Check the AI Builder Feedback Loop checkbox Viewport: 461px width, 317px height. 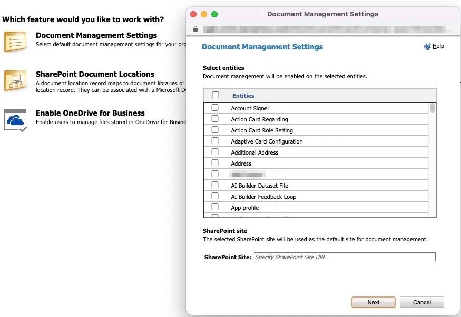point(215,196)
